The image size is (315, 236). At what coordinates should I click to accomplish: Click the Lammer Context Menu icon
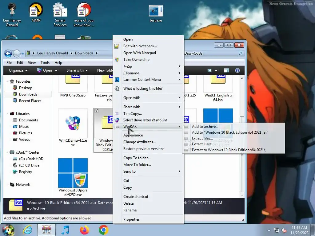[117, 80]
